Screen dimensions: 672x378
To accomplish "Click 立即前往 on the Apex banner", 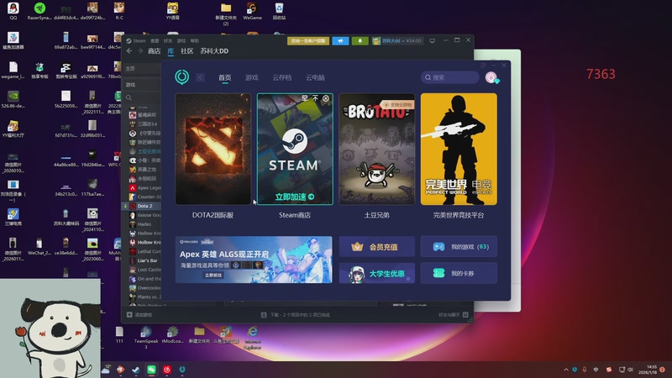I will 213,276.
